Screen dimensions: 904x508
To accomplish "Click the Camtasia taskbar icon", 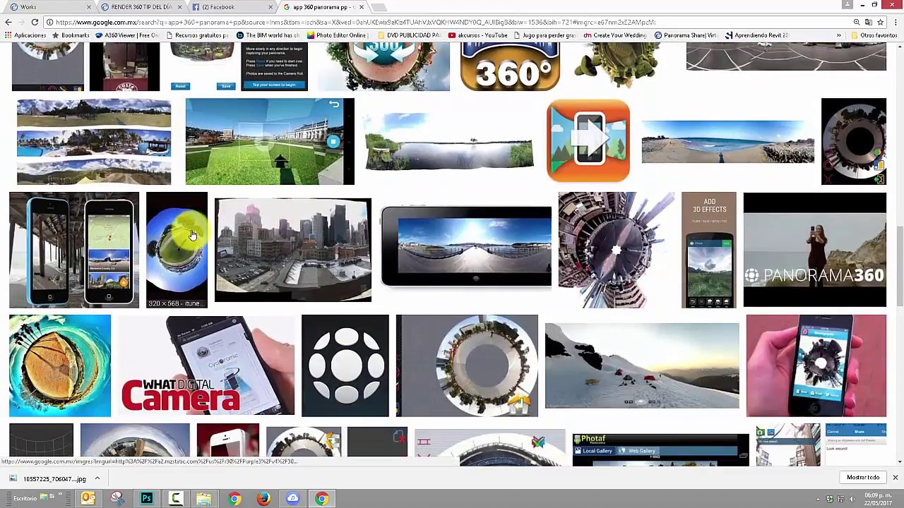I will tap(176, 499).
